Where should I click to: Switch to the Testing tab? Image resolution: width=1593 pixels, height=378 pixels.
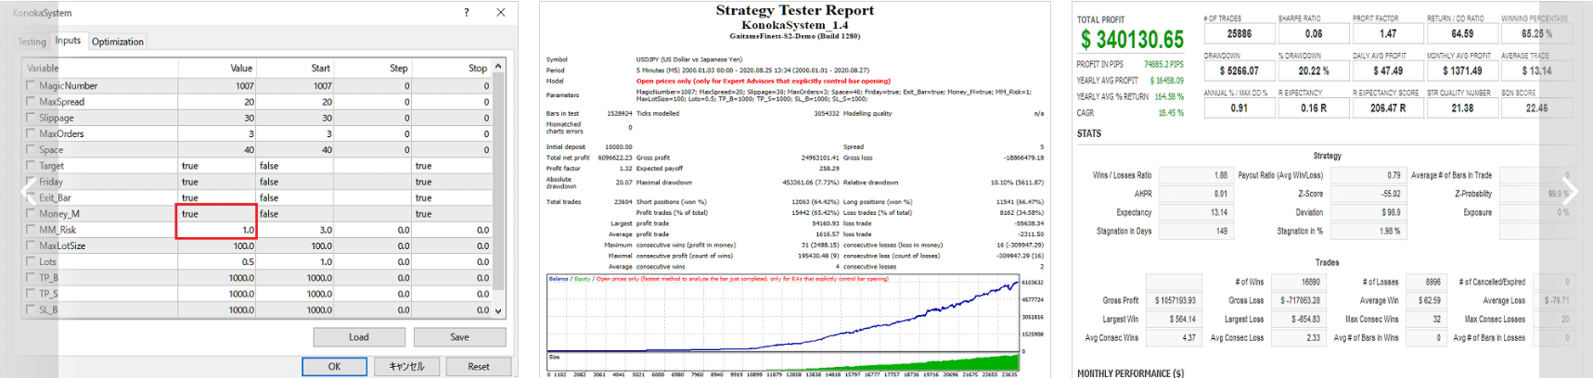(x=32, y=42)
